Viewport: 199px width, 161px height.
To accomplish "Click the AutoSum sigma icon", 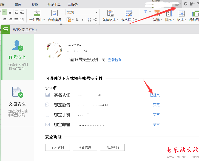I will pos(146,12).
